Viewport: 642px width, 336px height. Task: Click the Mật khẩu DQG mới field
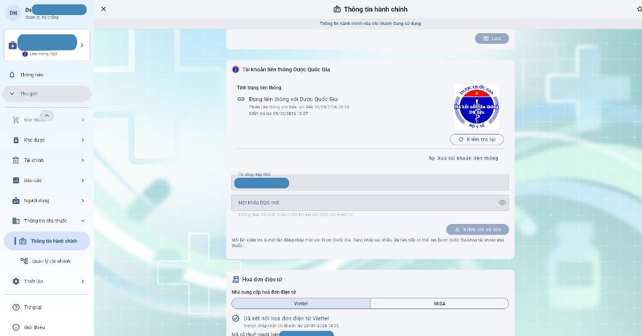[x=370, y=203]
